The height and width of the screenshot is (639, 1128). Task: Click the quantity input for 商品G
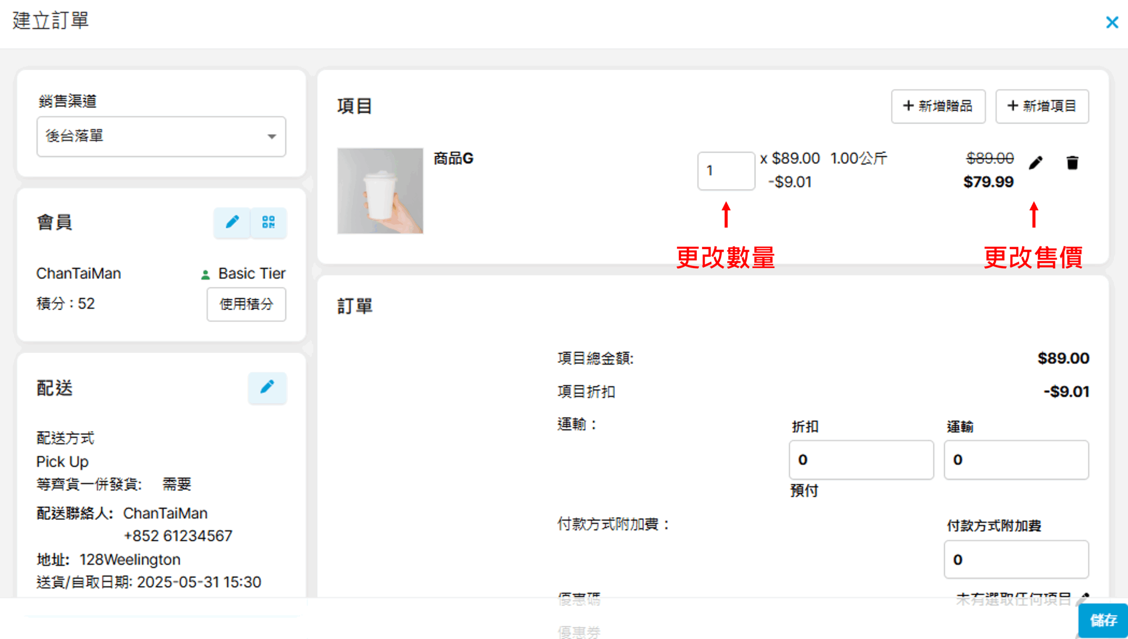726,171
